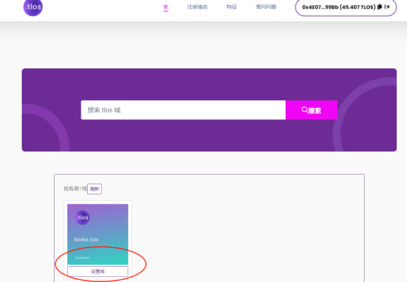Click the logout icon beside wallet balance
Image resolution: width=407 pixels, height=282 pixels.
[387, 7]
